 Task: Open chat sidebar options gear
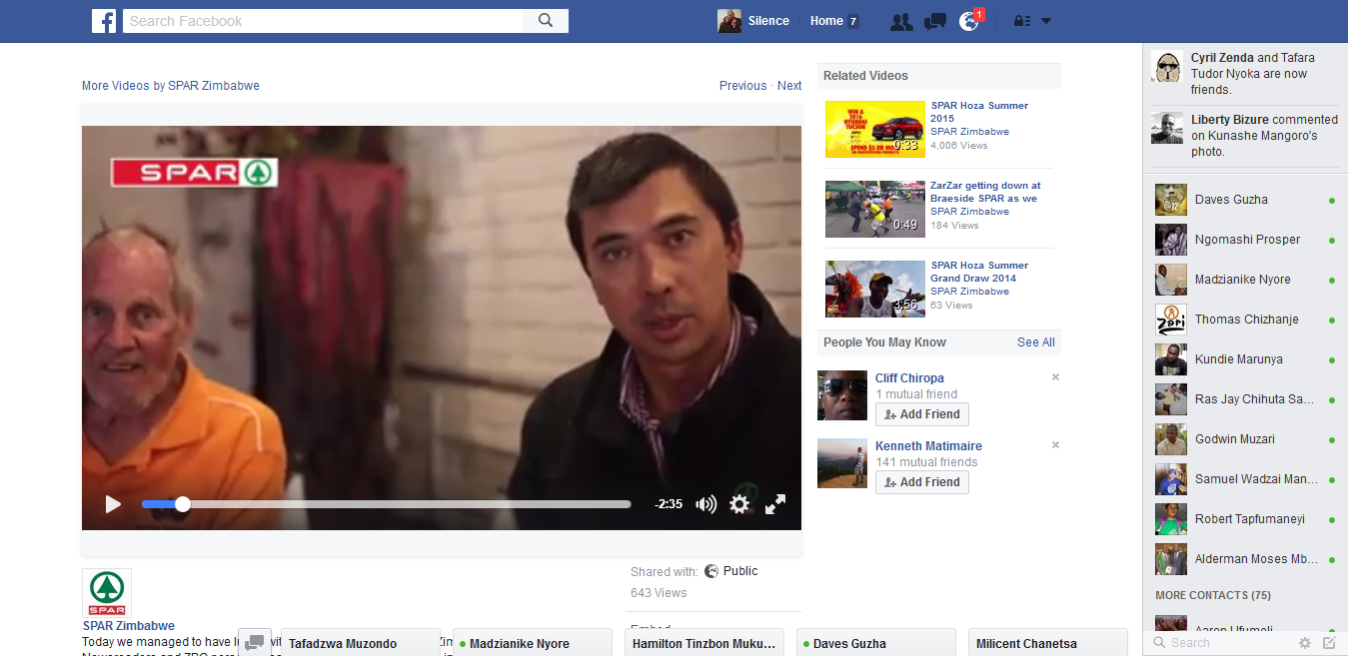tap(1304, 643)
